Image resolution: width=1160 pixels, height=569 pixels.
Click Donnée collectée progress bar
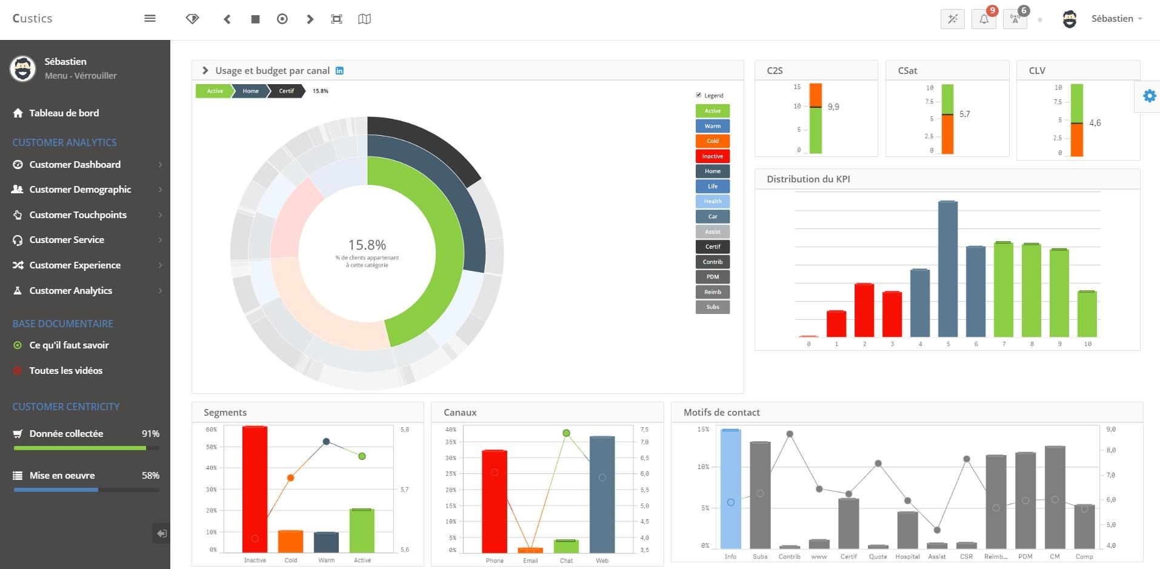click(86, 448)
